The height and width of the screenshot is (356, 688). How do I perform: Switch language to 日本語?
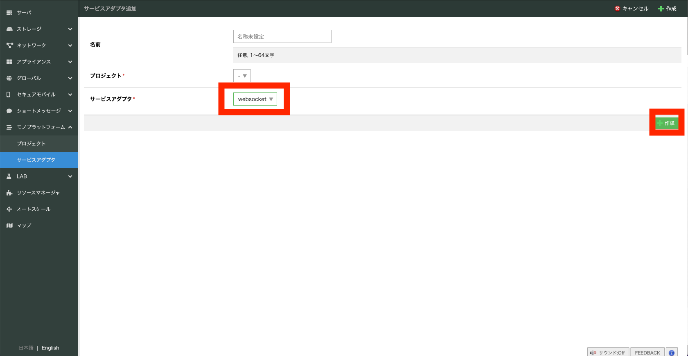click(26, 348)
